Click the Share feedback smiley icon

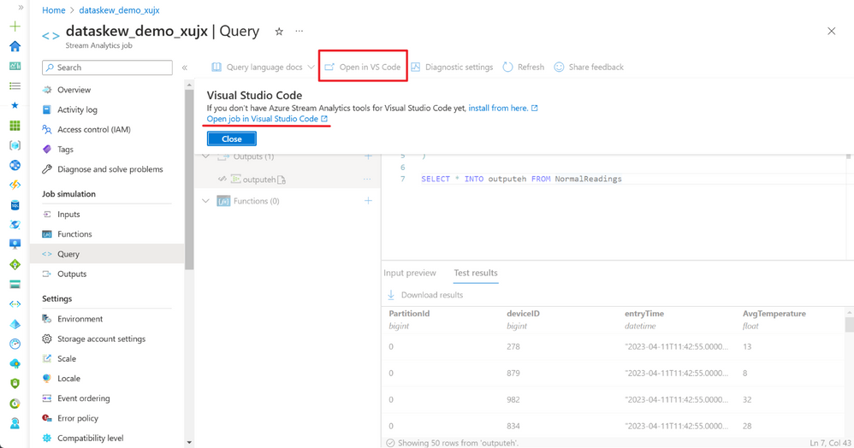(x=559, y=67)
